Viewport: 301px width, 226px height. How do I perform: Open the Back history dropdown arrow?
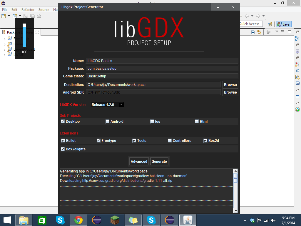coord(252,16)
